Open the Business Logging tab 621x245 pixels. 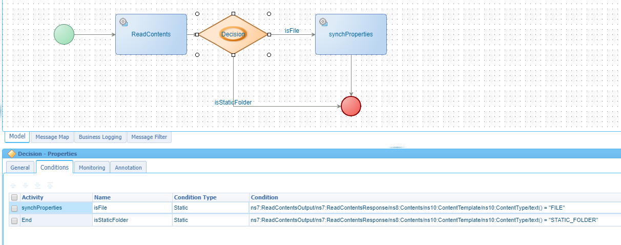click(100, 137)
